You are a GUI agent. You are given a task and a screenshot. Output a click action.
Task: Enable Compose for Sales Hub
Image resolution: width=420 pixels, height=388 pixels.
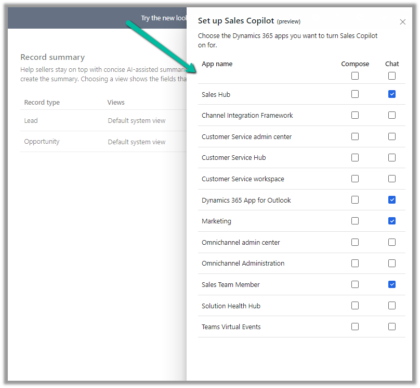355,94
